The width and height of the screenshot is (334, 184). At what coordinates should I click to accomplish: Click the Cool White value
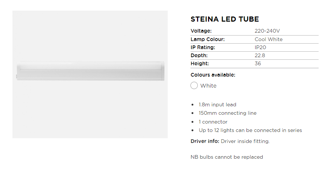click(x=268, y=39)
